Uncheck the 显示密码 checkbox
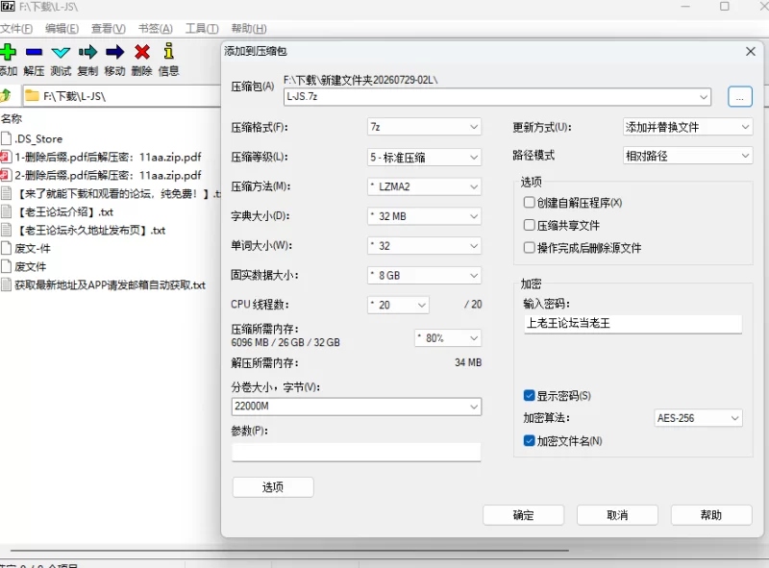The height and width of the screenshot is (568, 769). (x=530, y=395)
